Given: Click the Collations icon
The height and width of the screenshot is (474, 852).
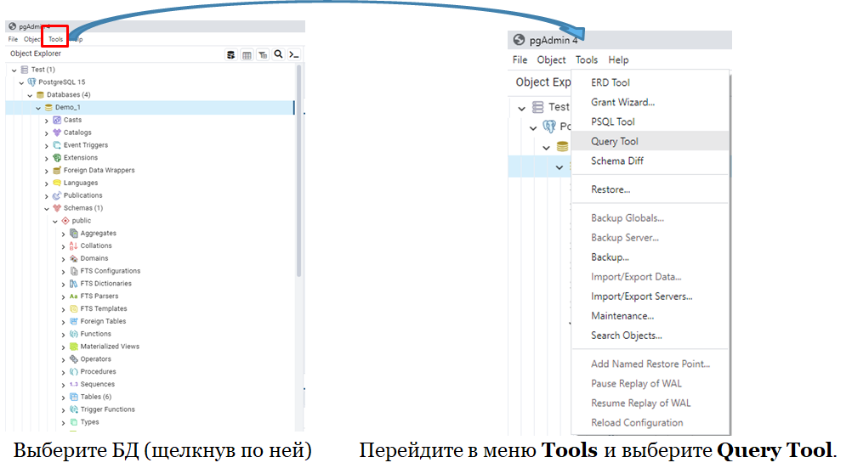Looking at the screenshot, I should (73, 245).
